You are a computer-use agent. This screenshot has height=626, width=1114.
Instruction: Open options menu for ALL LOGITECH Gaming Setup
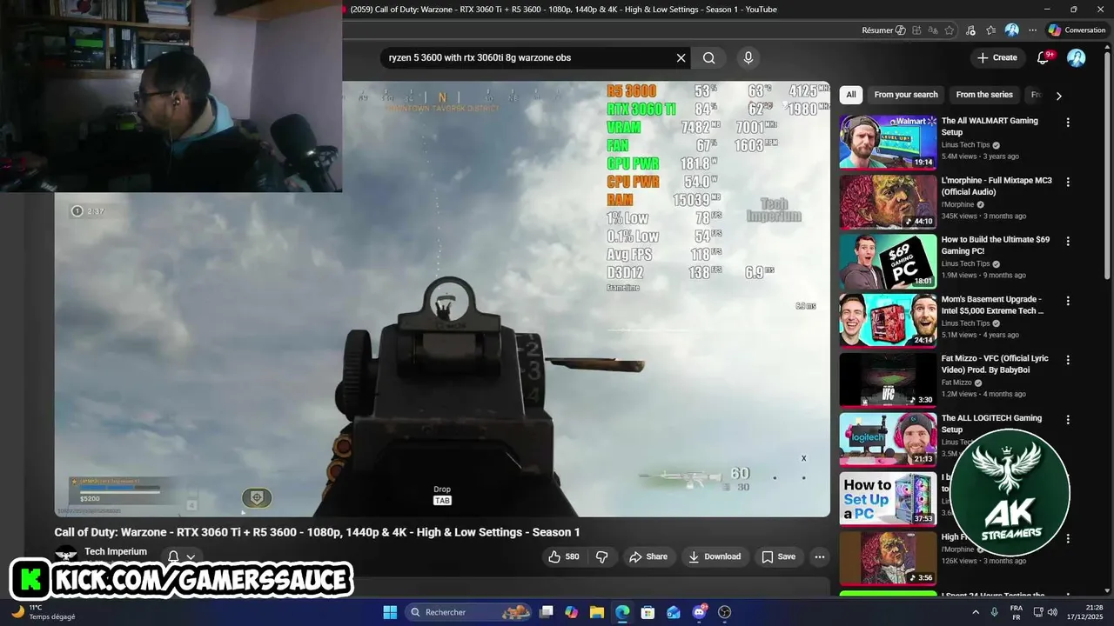[1068, 419]
